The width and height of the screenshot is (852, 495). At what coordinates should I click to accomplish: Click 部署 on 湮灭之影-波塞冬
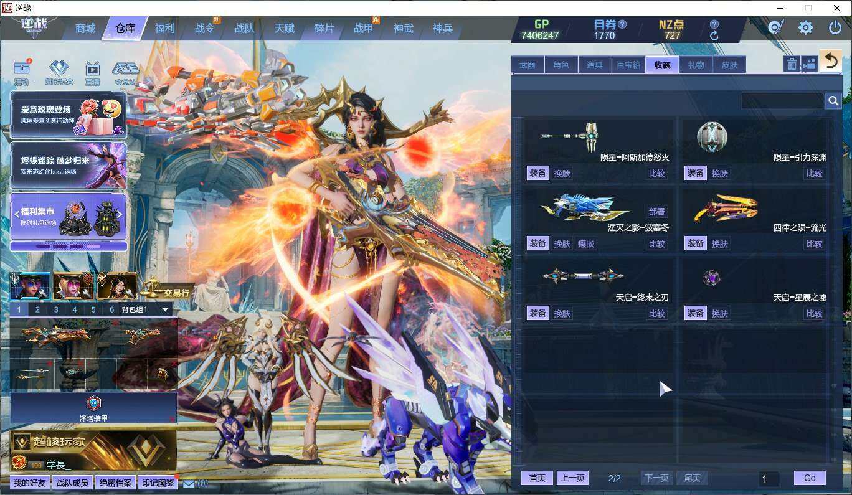tap(657, 212)
